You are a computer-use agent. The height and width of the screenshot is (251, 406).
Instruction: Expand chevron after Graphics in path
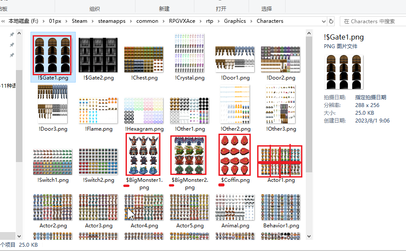(251, 21)
